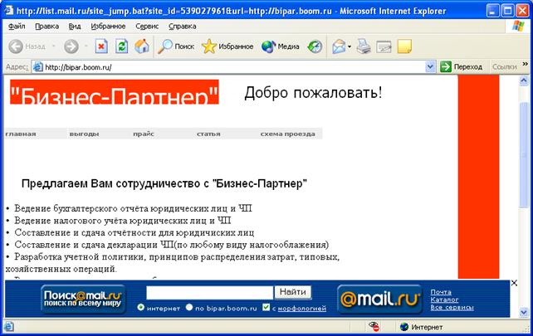
Task: Open the Media panel globe icon
Action: click(268, 46)
